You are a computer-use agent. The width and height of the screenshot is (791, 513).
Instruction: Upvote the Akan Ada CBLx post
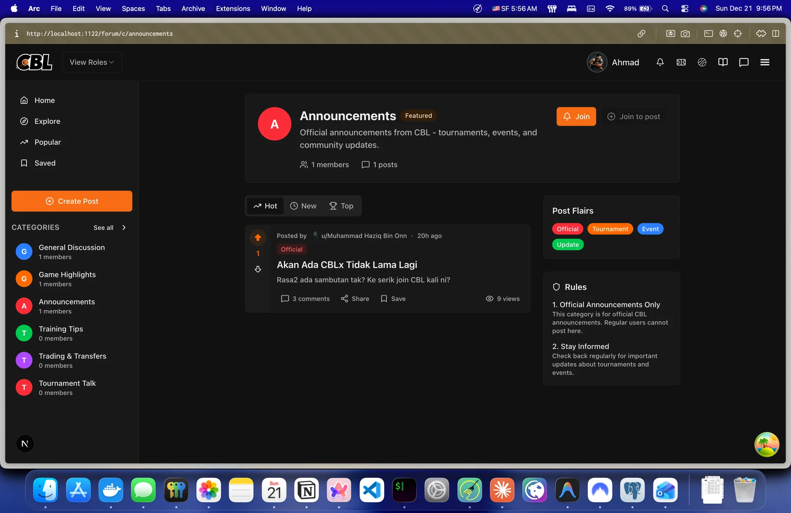pos(258,237)
